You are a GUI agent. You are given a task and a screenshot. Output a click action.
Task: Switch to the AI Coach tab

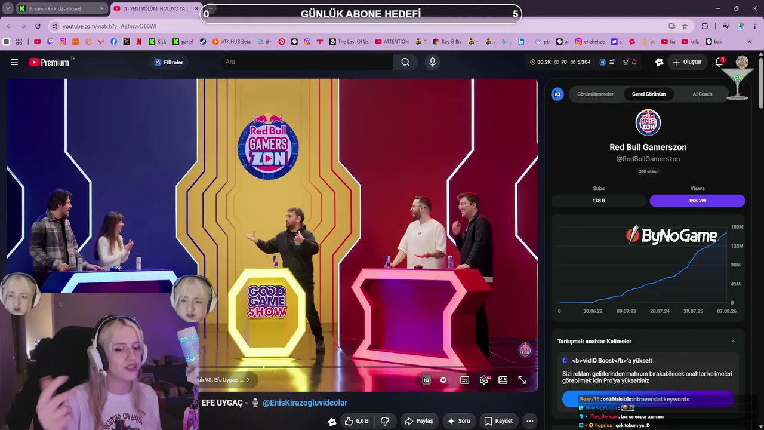(703, 94)
